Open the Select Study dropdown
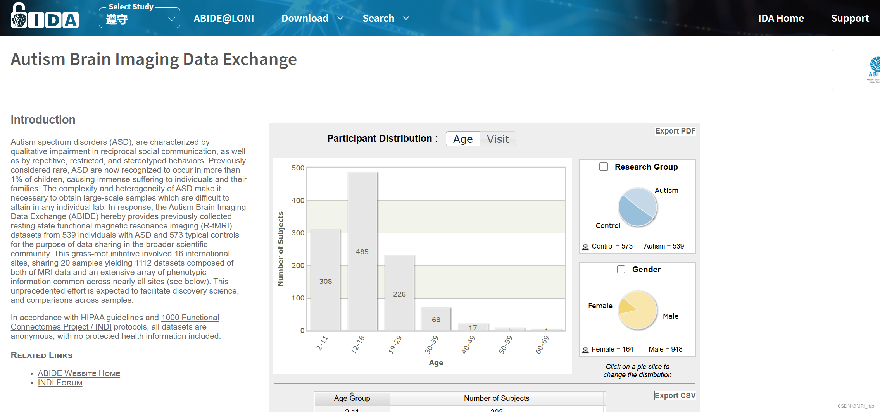Screen dimensions: 880x412 [x=140, y=18]
